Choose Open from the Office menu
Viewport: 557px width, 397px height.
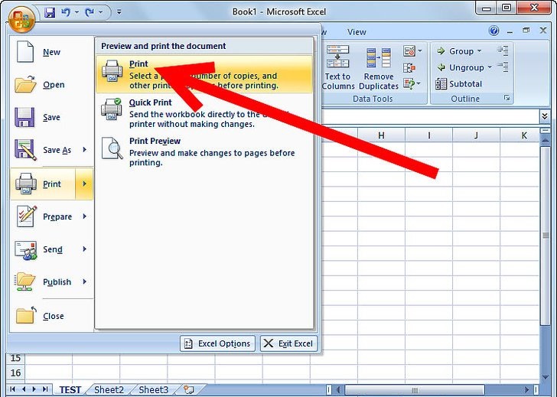pos(52,85)
